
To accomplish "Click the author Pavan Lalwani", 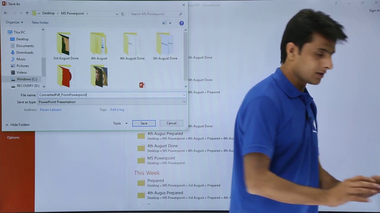I will coord(50,109).
